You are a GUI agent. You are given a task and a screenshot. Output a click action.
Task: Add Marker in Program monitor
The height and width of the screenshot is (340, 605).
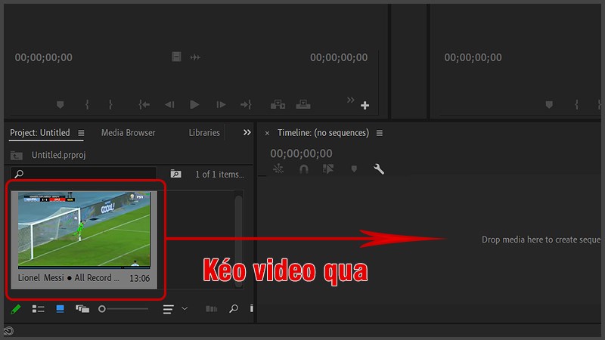(549, 105)
